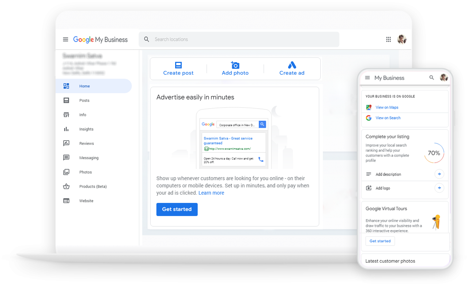Click the Messaging chat icon

click(66, 158)
